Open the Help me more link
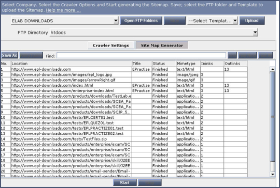Image resolution: width=280 pixels, height=188 pixels. coord(63,10)
